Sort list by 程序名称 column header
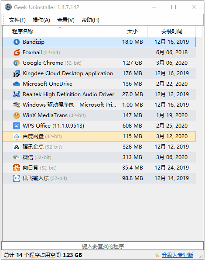The width and height of the screenshot is (205, 260). (60, 31)
